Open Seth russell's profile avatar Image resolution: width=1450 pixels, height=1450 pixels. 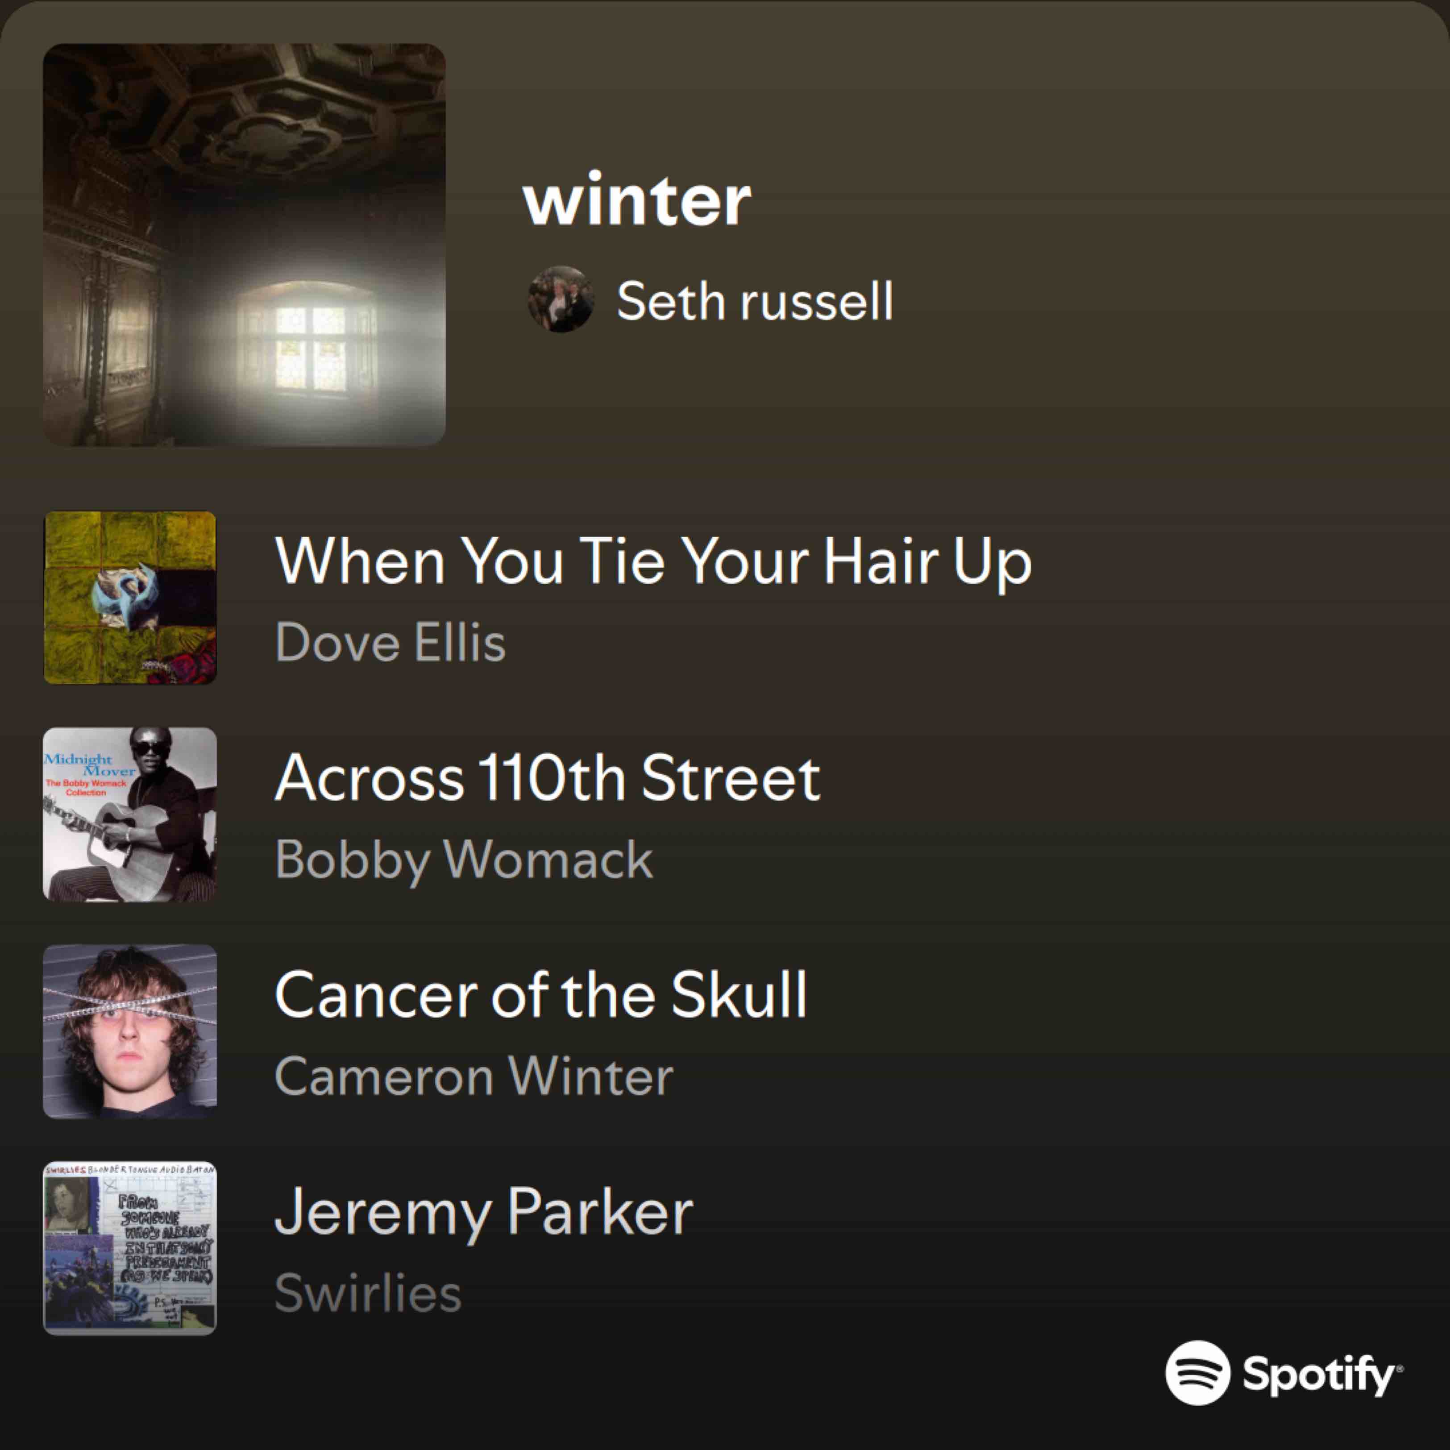click(561, 299)
